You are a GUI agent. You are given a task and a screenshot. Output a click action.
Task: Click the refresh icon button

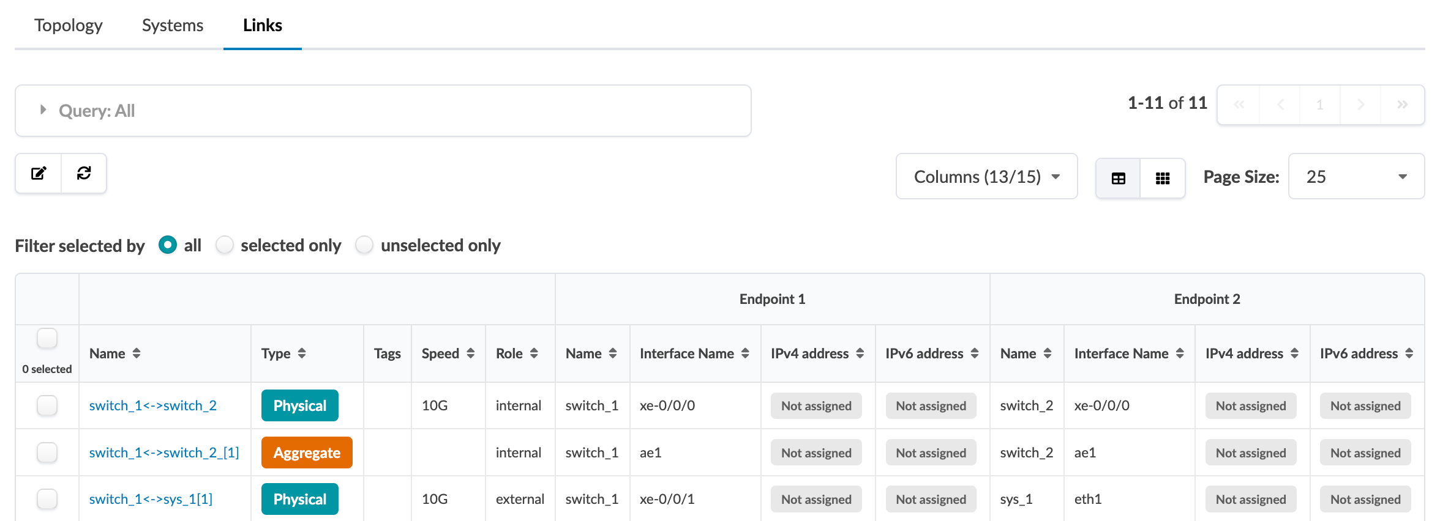pyautogui.click(x=84, y=174)
